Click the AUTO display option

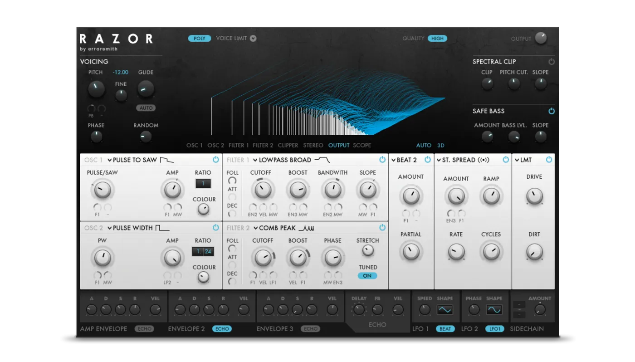(424, 146)
